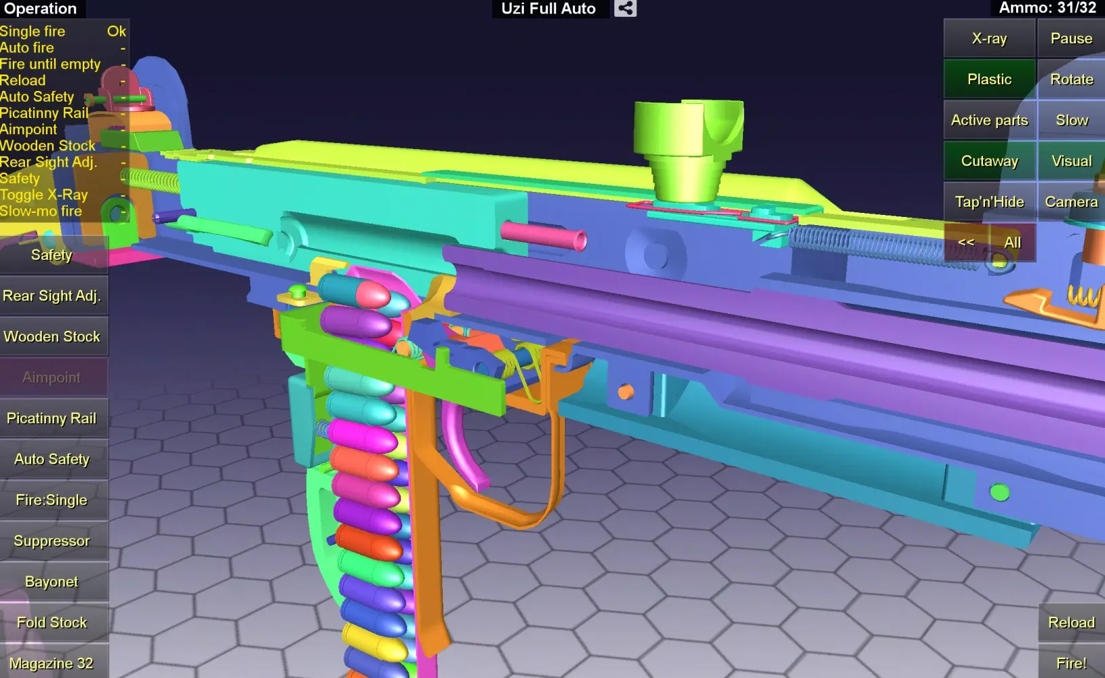Image resolution: width=1105 pixels, height=678 pixels.
Task: Show All parts again
Action: (1011, 242)
